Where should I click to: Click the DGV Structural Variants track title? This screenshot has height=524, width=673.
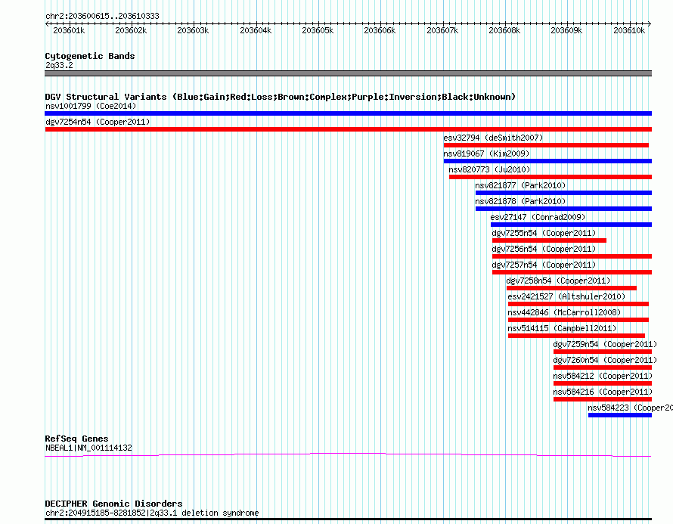coord(281,97)
